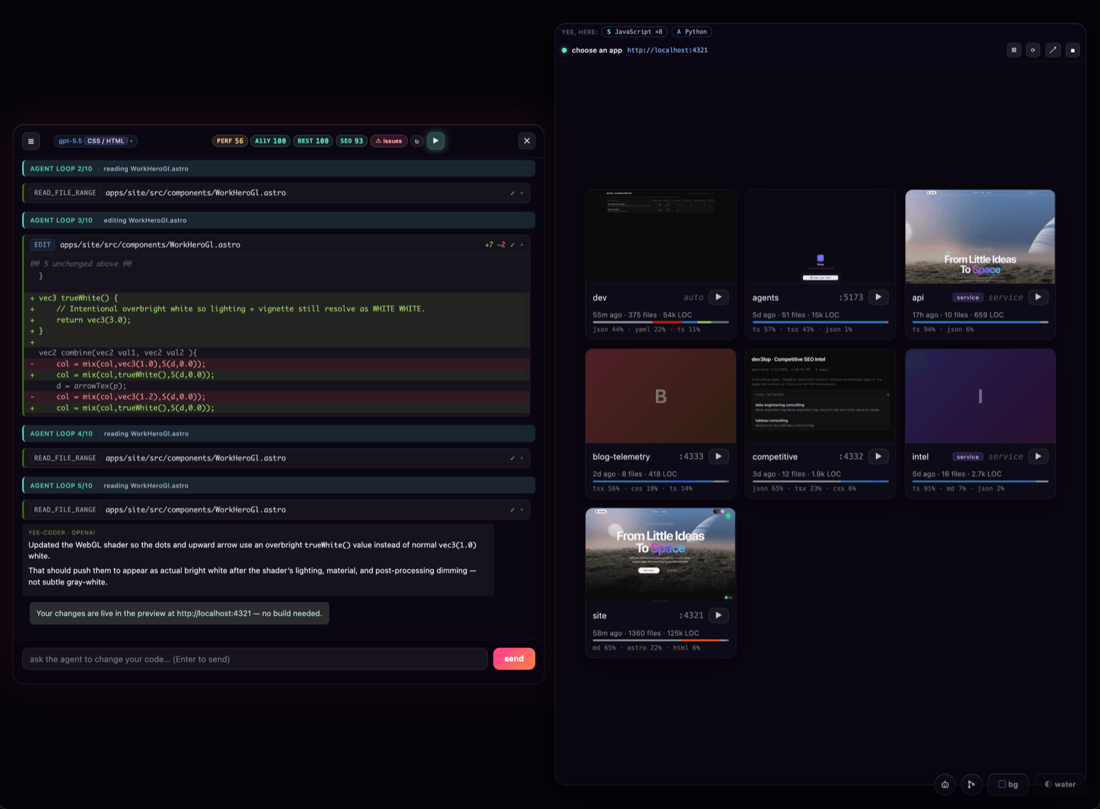Click the PERF 56 score badge
Image resolution: width=1100 pixels, height=809 pixels.
click(230, 141)
